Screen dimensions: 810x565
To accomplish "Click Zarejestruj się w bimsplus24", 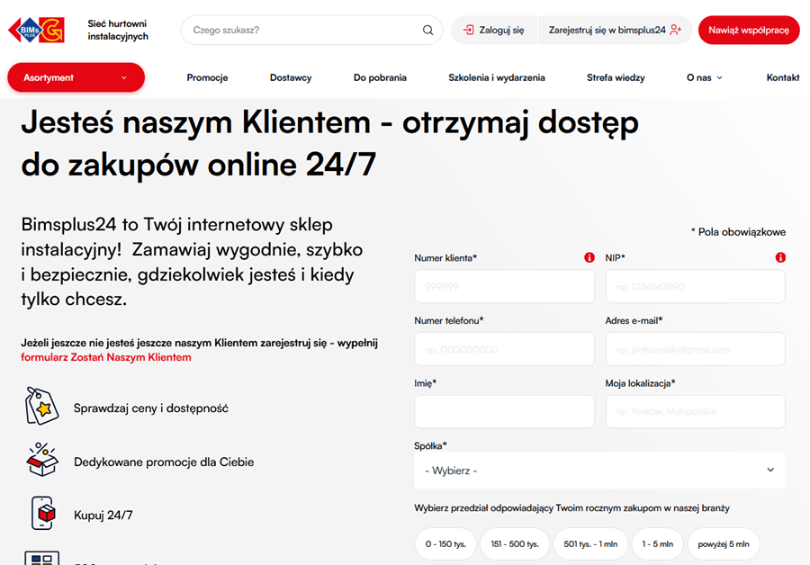I will pyautogui.click(x=615, y=30).
